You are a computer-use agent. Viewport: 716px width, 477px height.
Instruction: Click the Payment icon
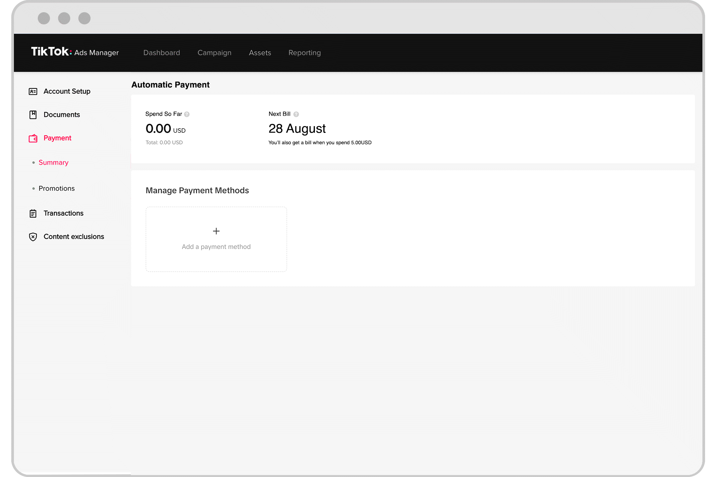click(x=33, y=138)
